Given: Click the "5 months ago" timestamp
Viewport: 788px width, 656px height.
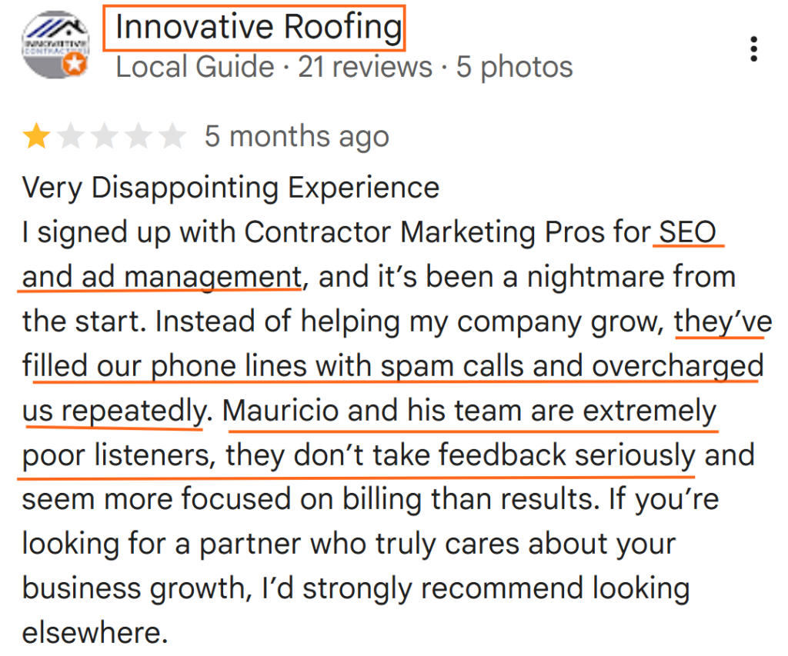Looking at the screenshot, I should click(x=296, y=138).
